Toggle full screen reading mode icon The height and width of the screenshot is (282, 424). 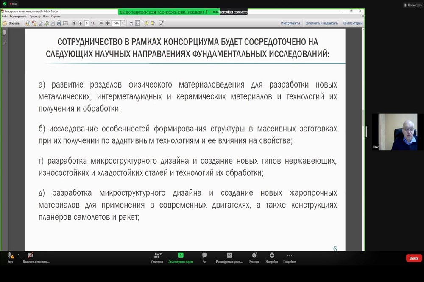[x=162, y=23]
